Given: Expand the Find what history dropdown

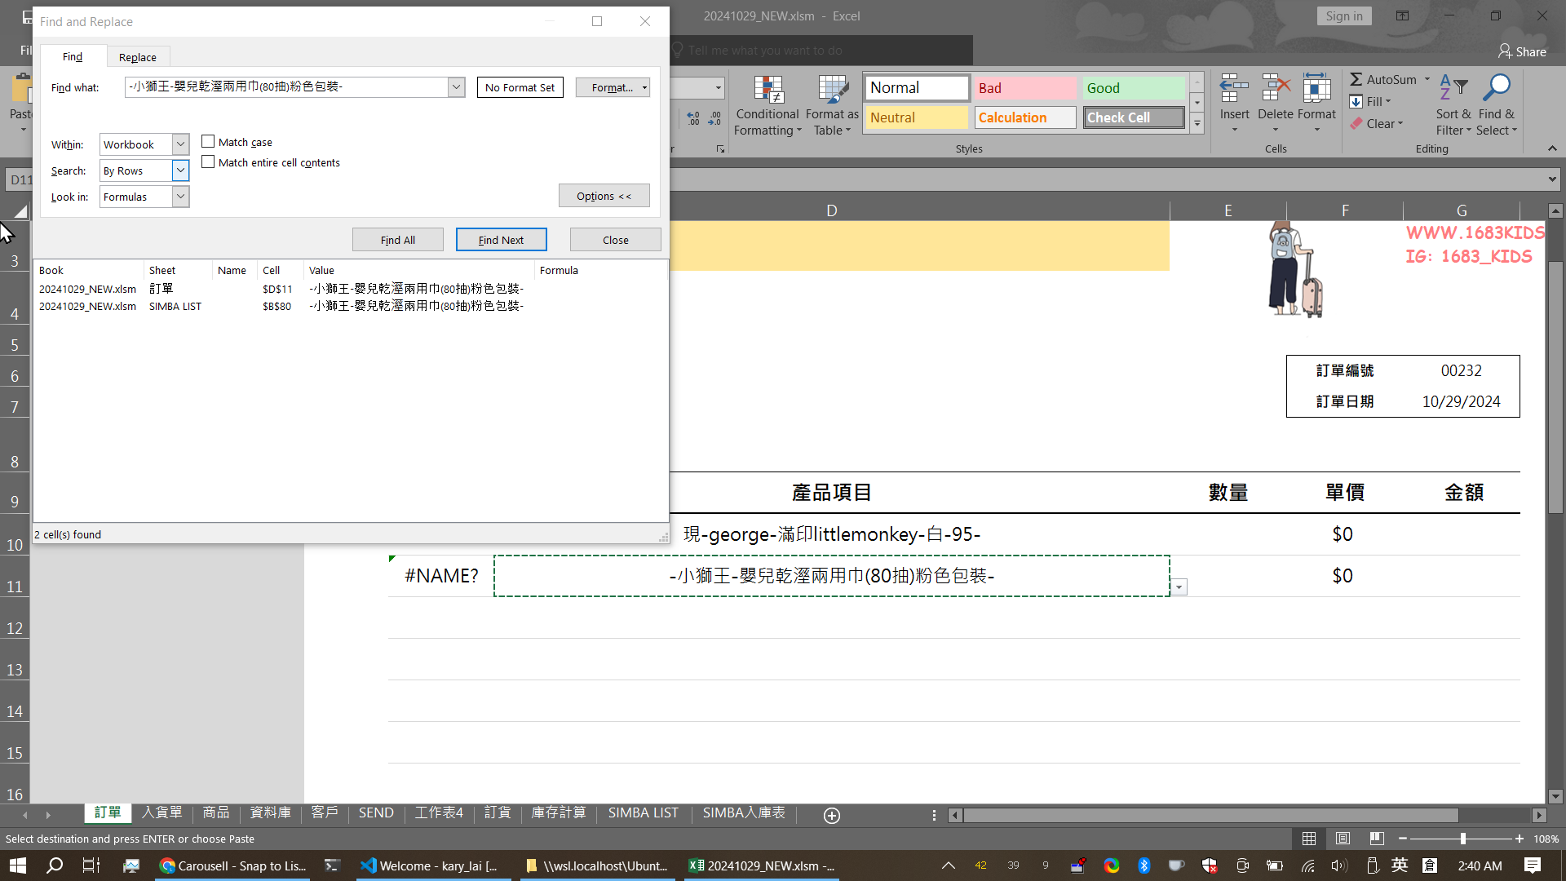Looking at the screenshot, I should [456, 86].
